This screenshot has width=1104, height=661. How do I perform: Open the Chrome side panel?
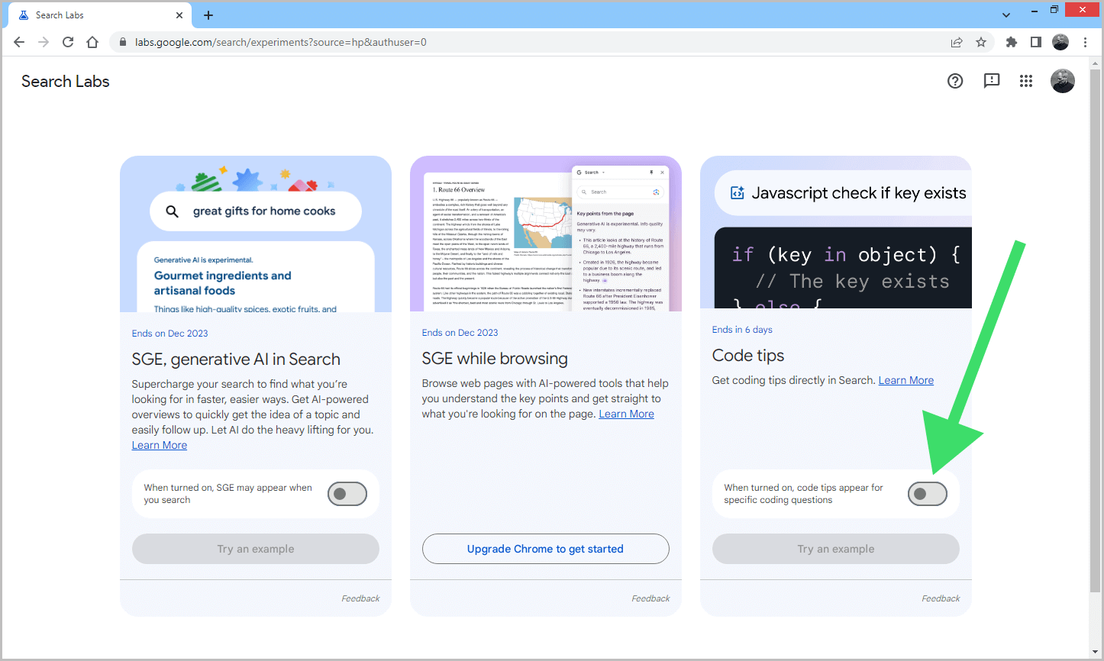coord(1036,43)
